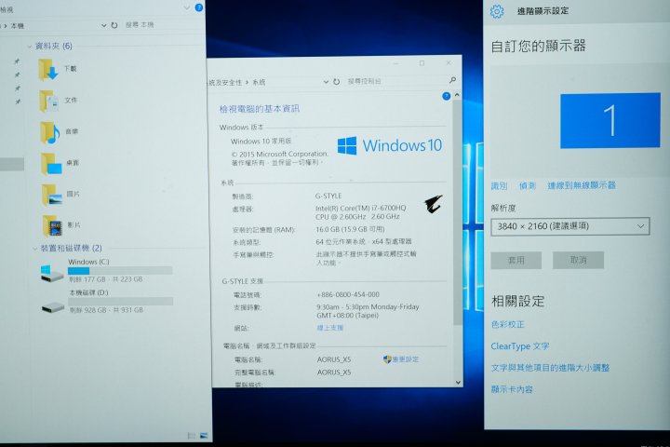Click the 剩餘 928 GB，共 931 GB text

[x=106, y=310]
